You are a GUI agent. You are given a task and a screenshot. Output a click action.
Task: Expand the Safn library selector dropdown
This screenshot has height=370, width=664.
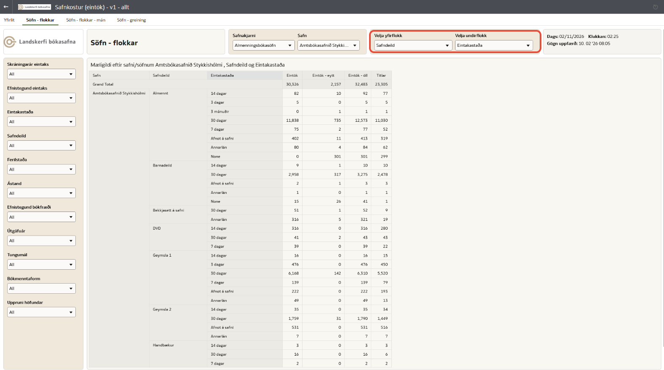click(x=328, y=46)
